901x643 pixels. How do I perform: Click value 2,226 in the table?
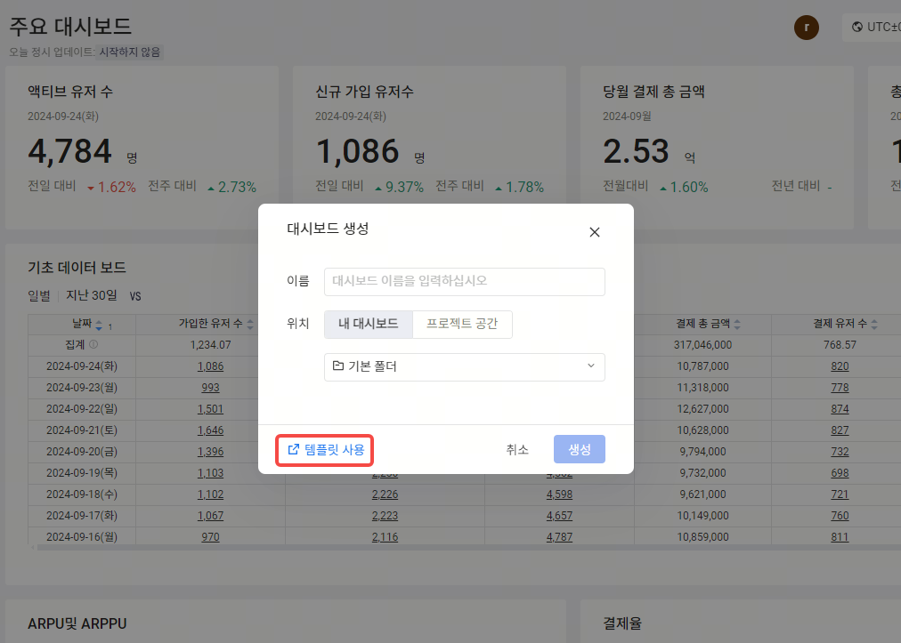click(385, 494)
